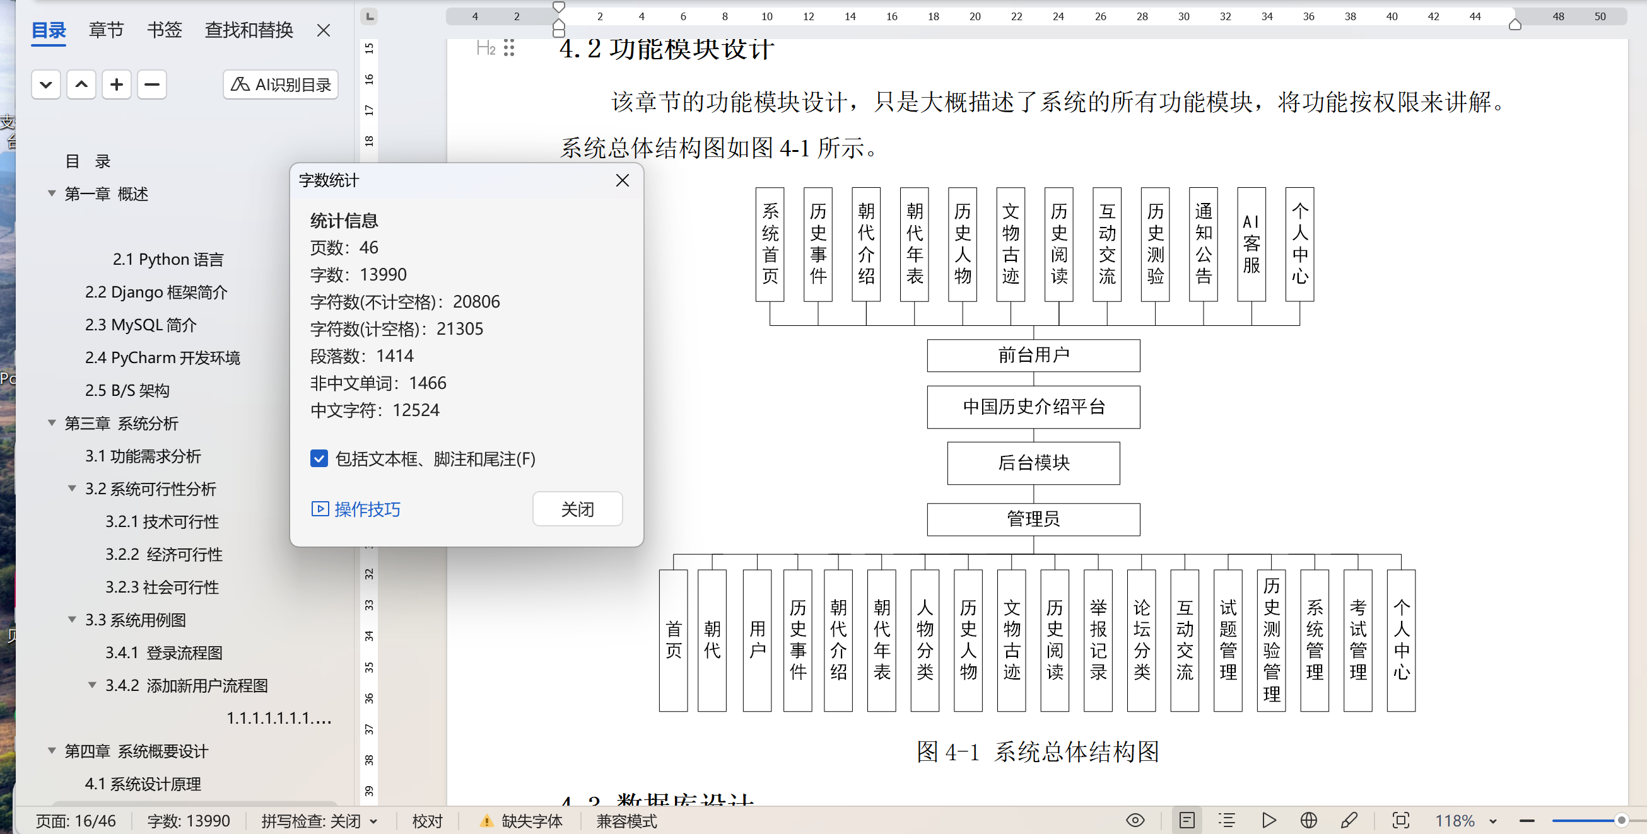Open the 查找和替换 tab
1647x834 pixels.
pyautogui.click(x=249, y=30)
